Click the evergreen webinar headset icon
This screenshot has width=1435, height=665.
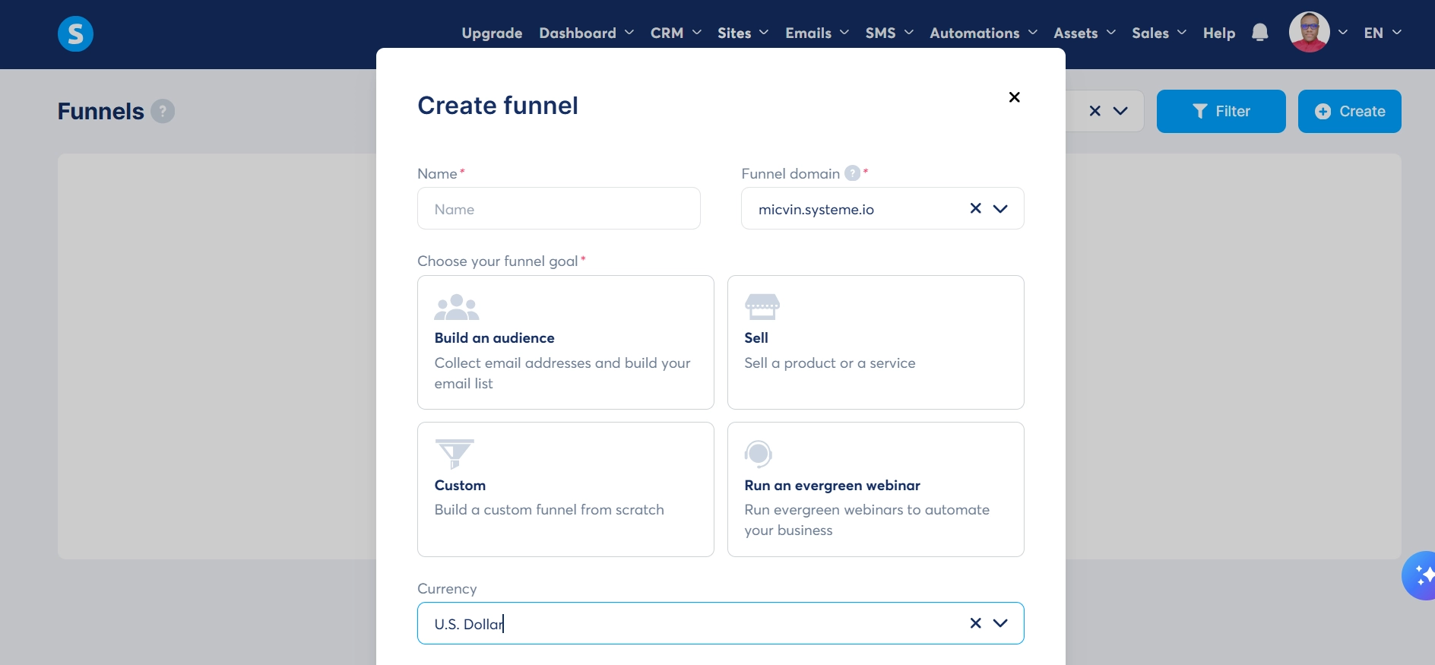coord(759,454)
